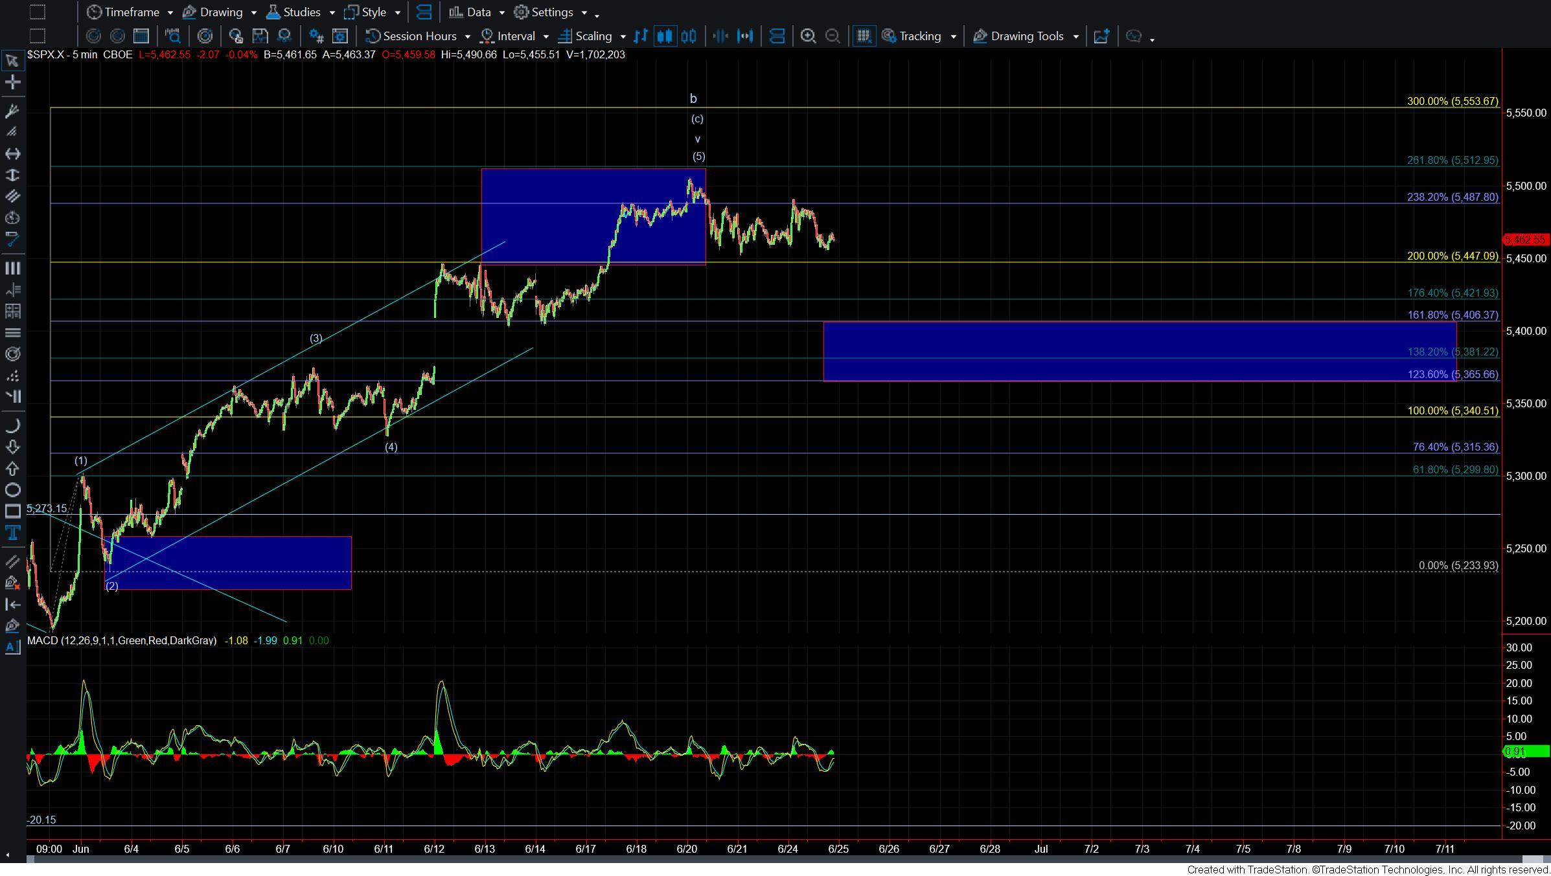Click the zoom in magnifier
The height and width of the screenshot is (876, 1551).
click(808, 36)
